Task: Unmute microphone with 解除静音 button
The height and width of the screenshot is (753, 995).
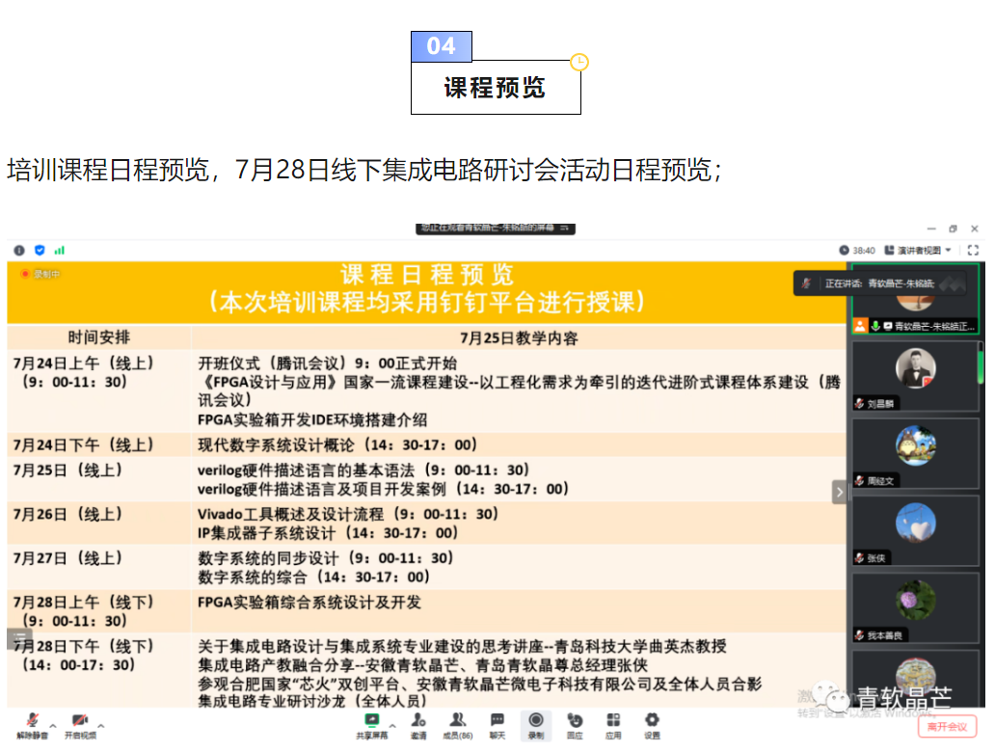Action: tap(33, 726)
